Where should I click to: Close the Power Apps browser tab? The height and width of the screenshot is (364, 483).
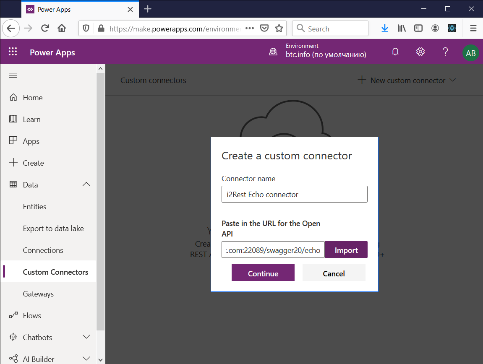[131, 10]
